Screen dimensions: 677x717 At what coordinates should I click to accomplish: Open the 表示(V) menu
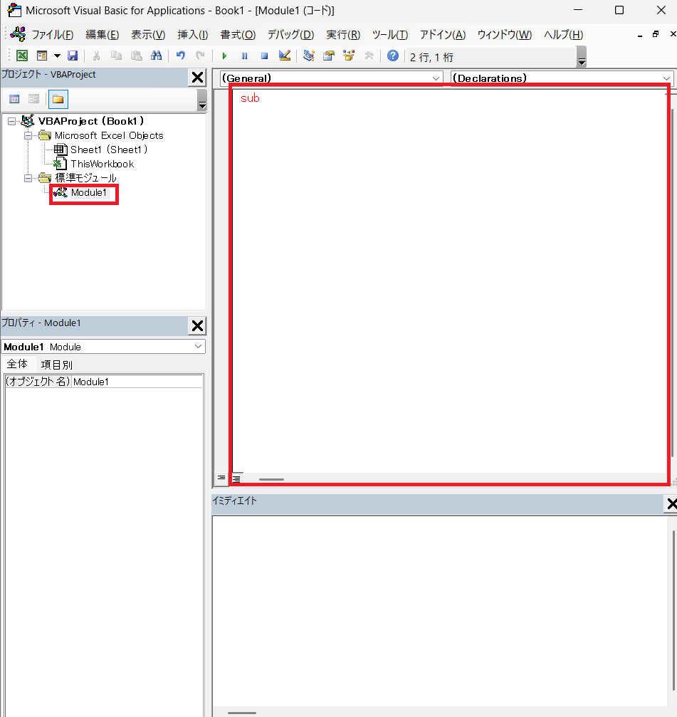[x=148, y=35]
